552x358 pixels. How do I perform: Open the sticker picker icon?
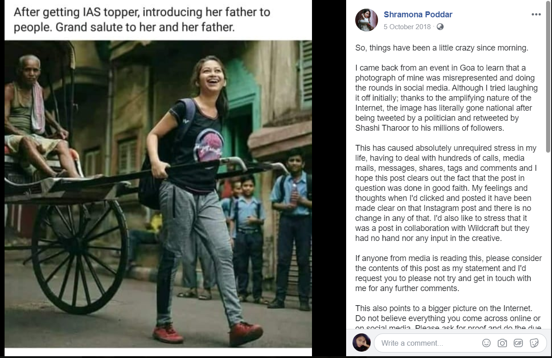(534, 343)
